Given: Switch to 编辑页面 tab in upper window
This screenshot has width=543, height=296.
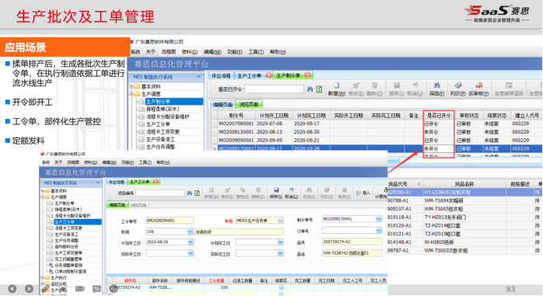Looking at the screenshot, I should coord(222,104).
